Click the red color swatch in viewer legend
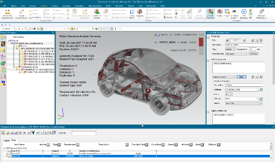 (x=201, y=42)
